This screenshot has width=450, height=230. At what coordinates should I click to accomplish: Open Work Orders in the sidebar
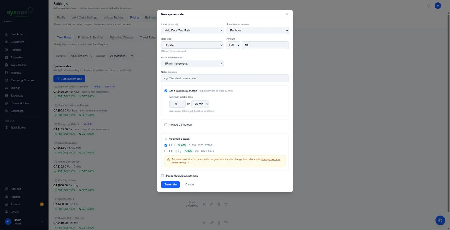coord(18,65)
